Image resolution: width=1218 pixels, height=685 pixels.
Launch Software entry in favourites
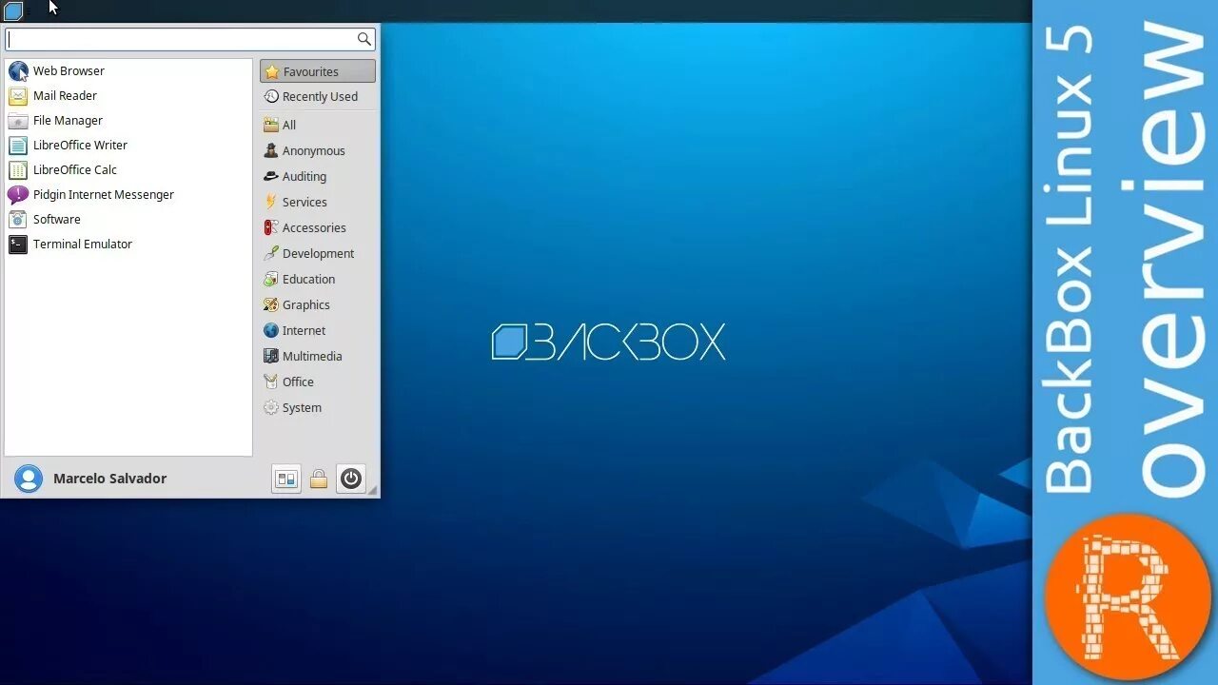coord(128,220)
